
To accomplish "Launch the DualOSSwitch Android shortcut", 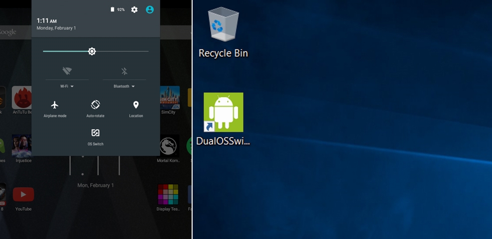I will pyautogui.click(x=223, y=113).
